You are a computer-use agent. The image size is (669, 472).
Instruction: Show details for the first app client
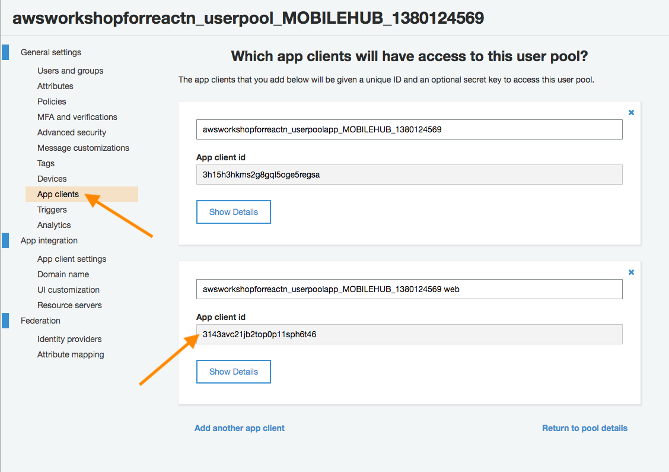(x=234, y=212)
